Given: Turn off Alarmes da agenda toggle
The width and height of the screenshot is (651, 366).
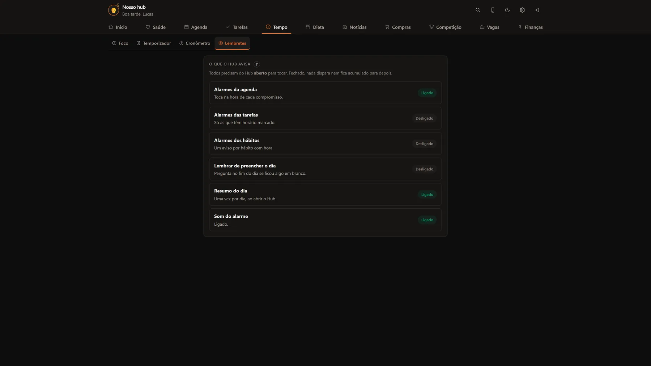Looking at the screenshot, I should click(x=427, y=93).
